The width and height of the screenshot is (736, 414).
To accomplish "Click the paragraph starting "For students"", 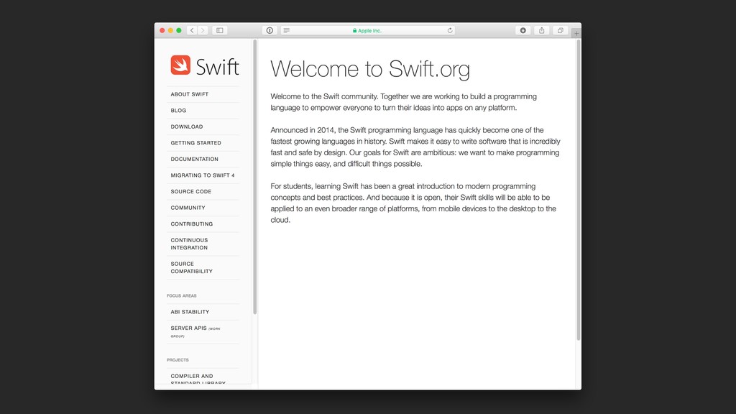I will tap(413, 203).
